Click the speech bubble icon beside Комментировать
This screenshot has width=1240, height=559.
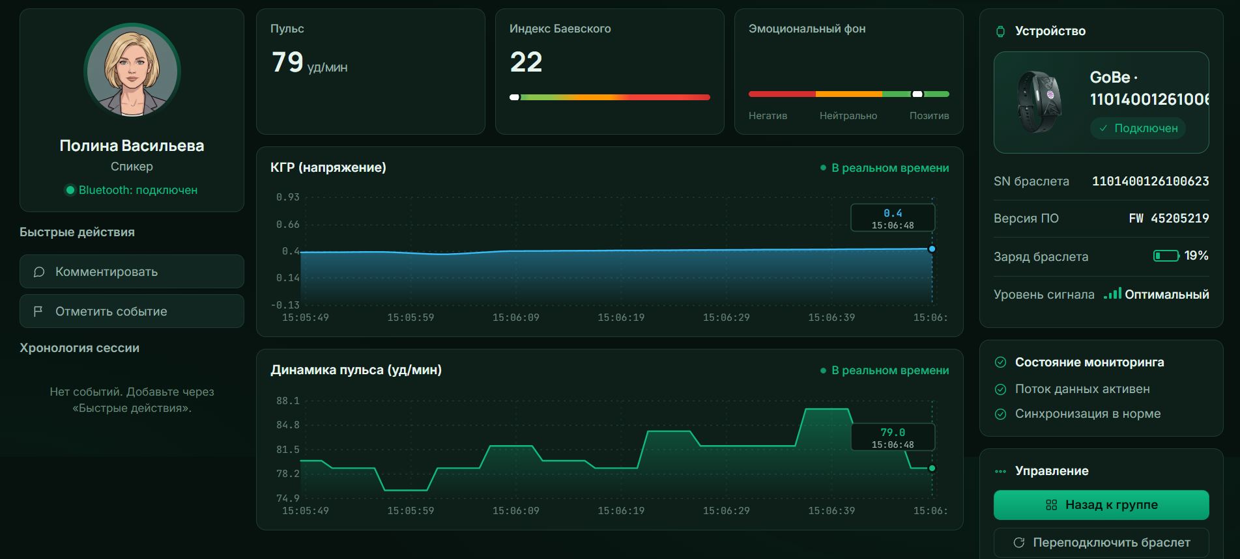pos(39,272)
